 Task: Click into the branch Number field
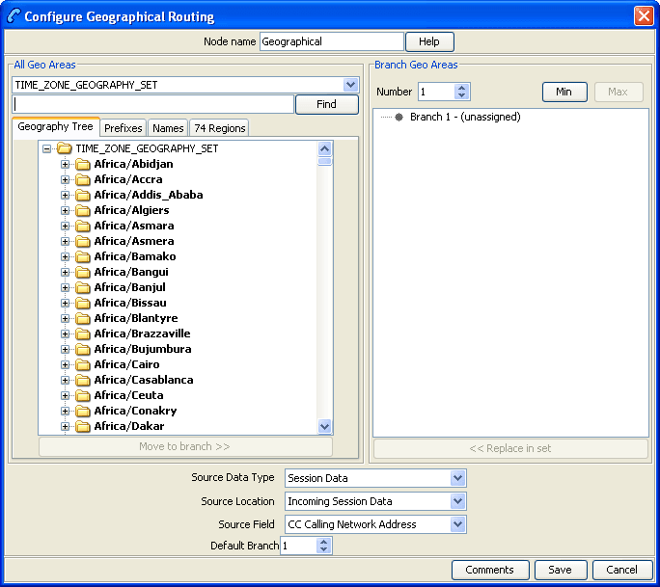coord(437,92)
